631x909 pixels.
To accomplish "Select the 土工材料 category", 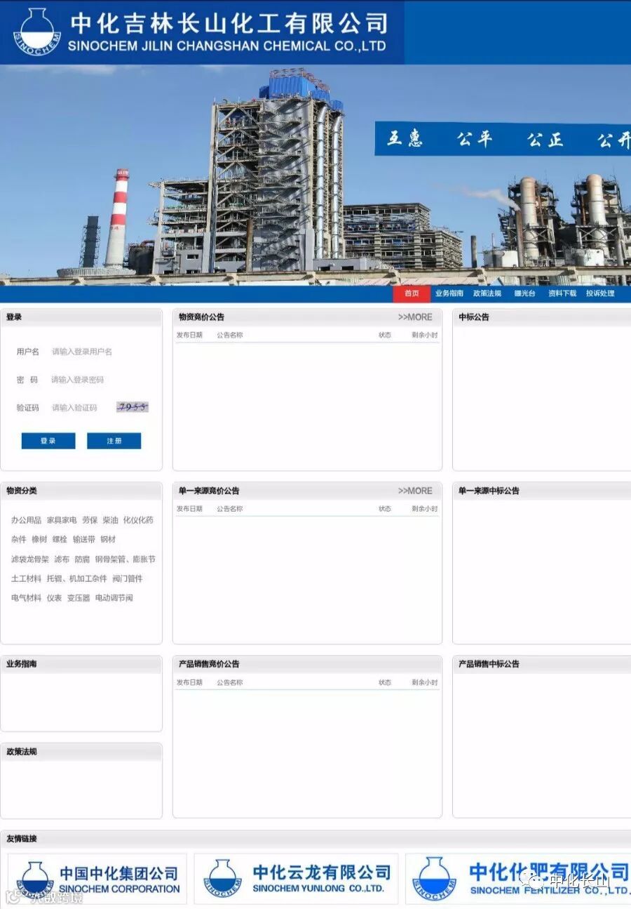I will coord(26,578).
